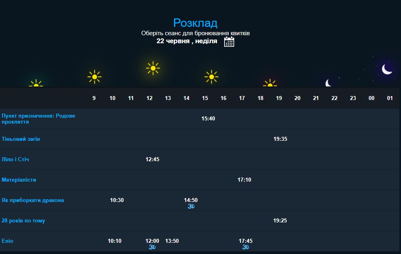This screenshot has width=401, height=254.
Task: Click the 3D icon under 12:00 Еліо session
Action: [x=152, y=247]
